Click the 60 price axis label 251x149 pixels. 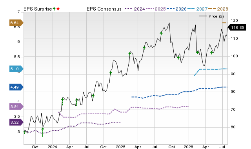pos(233,127)
